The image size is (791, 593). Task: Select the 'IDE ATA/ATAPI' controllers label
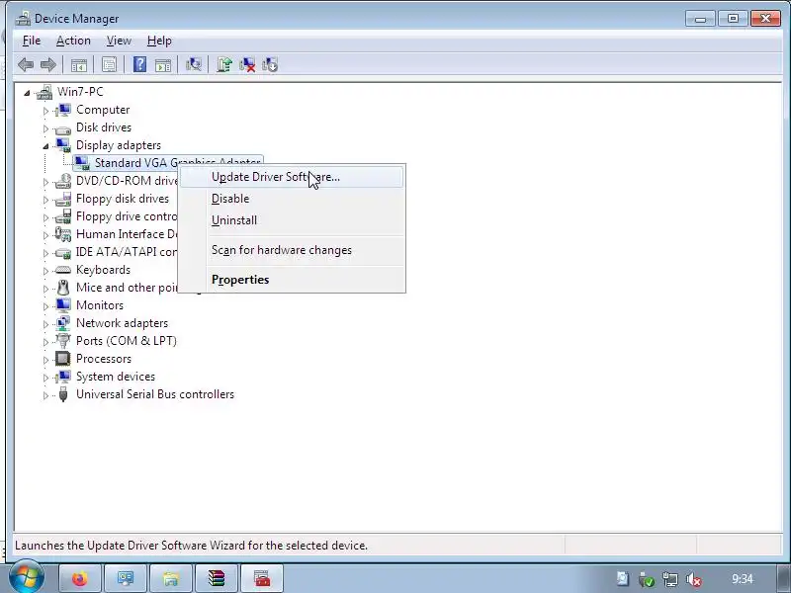pyautogui.click(x=127, y=252)
